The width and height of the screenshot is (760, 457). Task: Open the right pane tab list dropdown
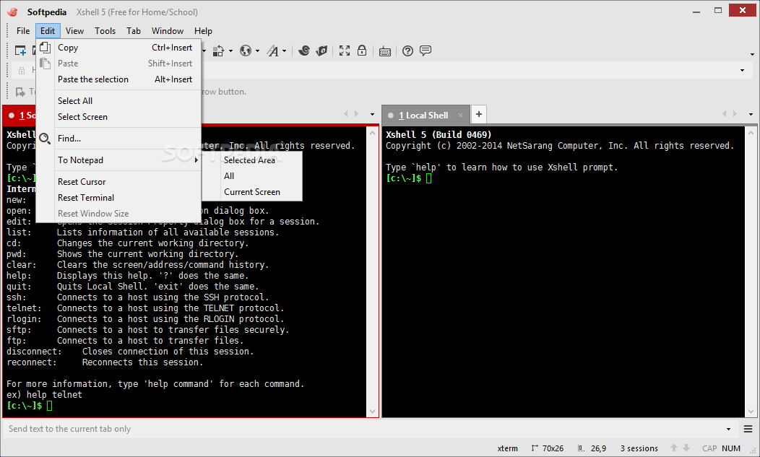751,114
